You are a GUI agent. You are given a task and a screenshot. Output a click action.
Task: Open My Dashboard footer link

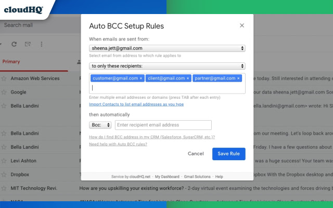point(167,177)
